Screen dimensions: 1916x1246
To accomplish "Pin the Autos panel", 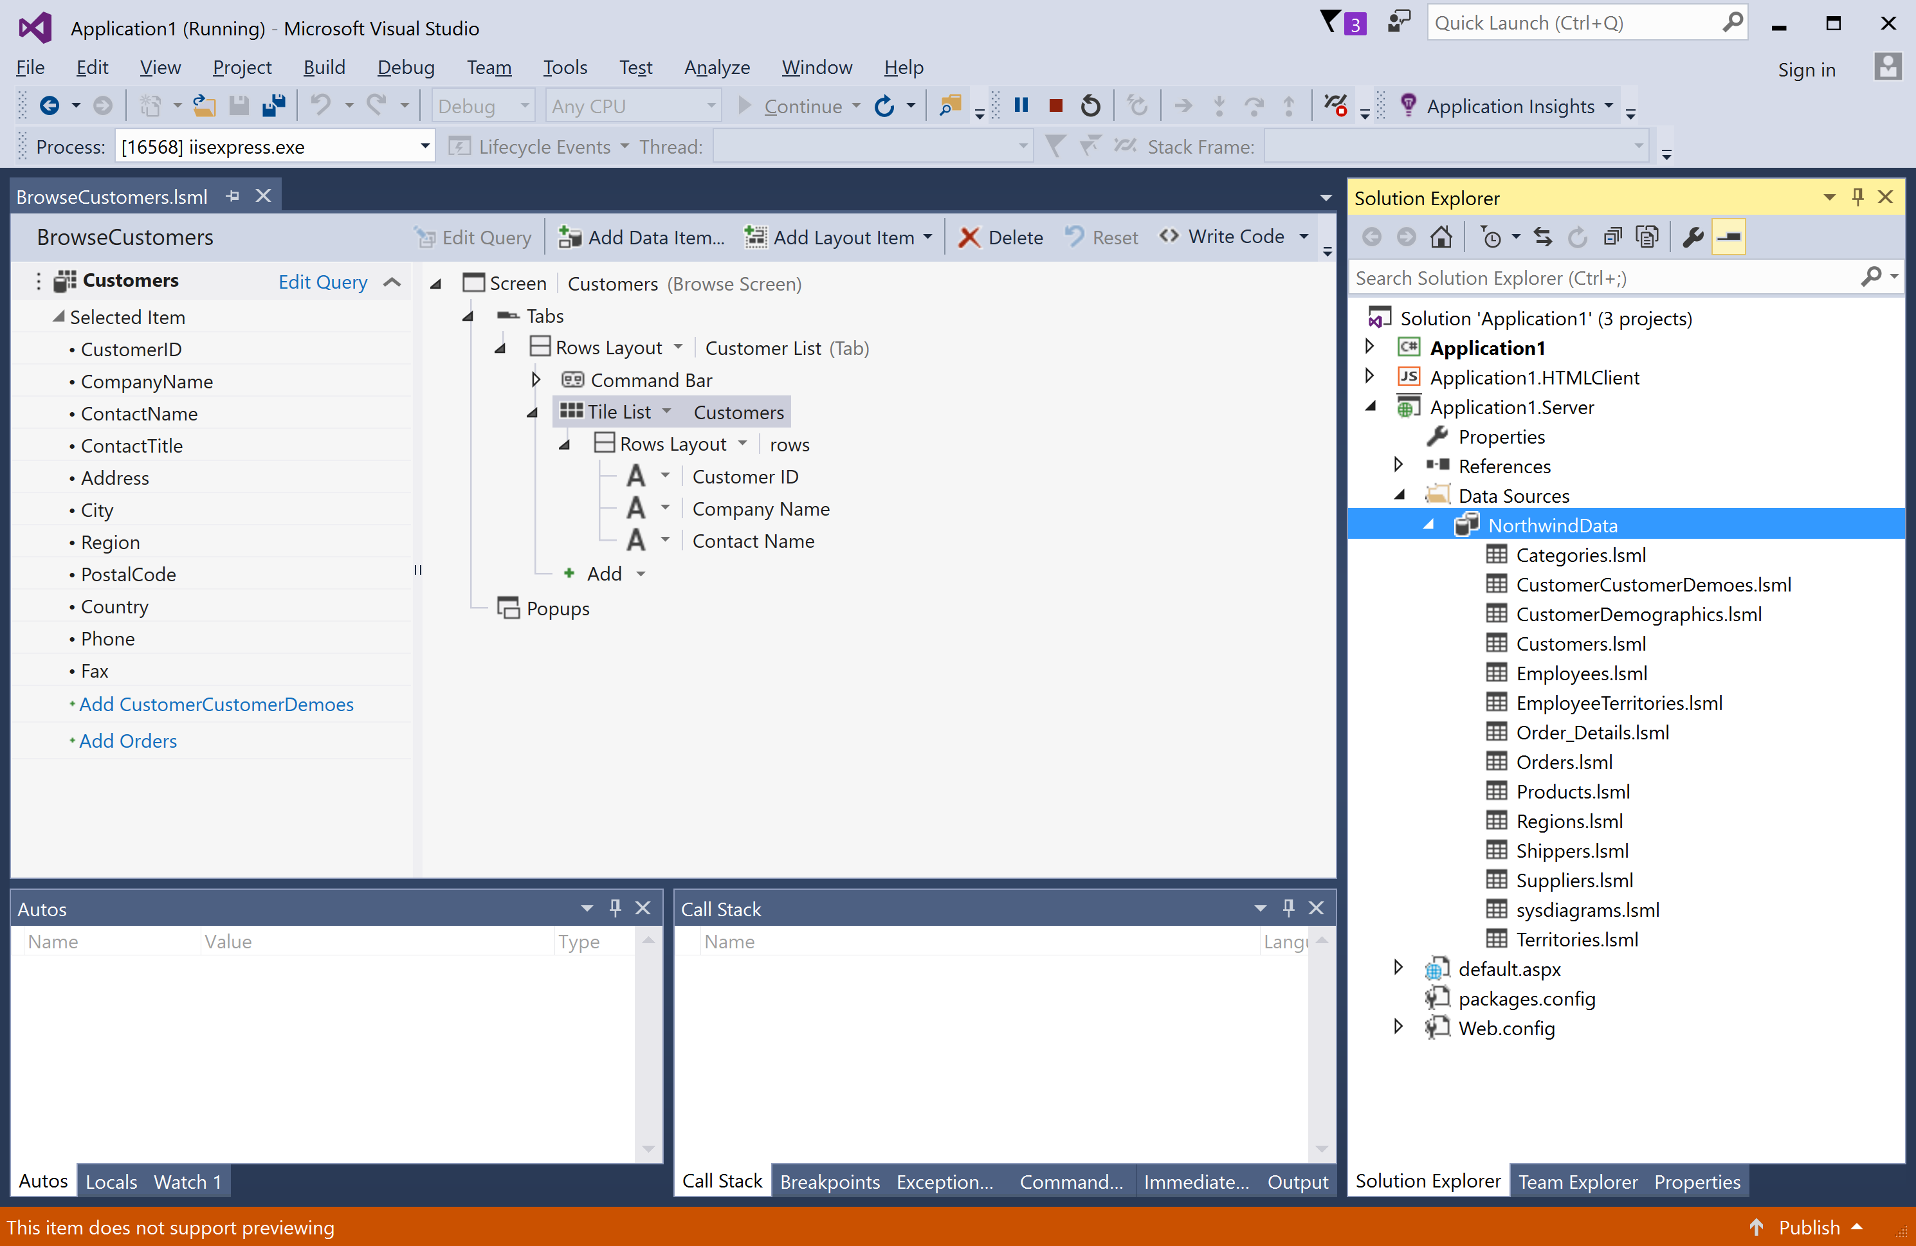I will point(615,908).
